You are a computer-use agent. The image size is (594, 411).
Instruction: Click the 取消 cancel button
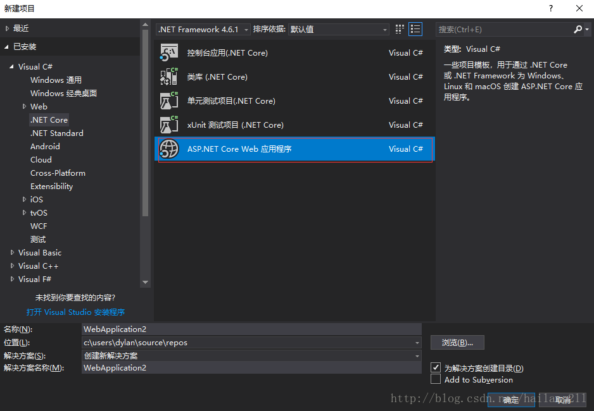(563, 400)
